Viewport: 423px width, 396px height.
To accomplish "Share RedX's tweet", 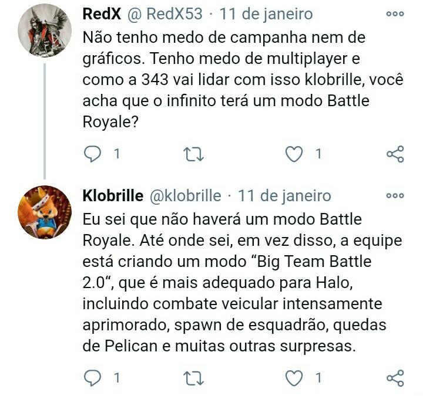I will (395, 154).
